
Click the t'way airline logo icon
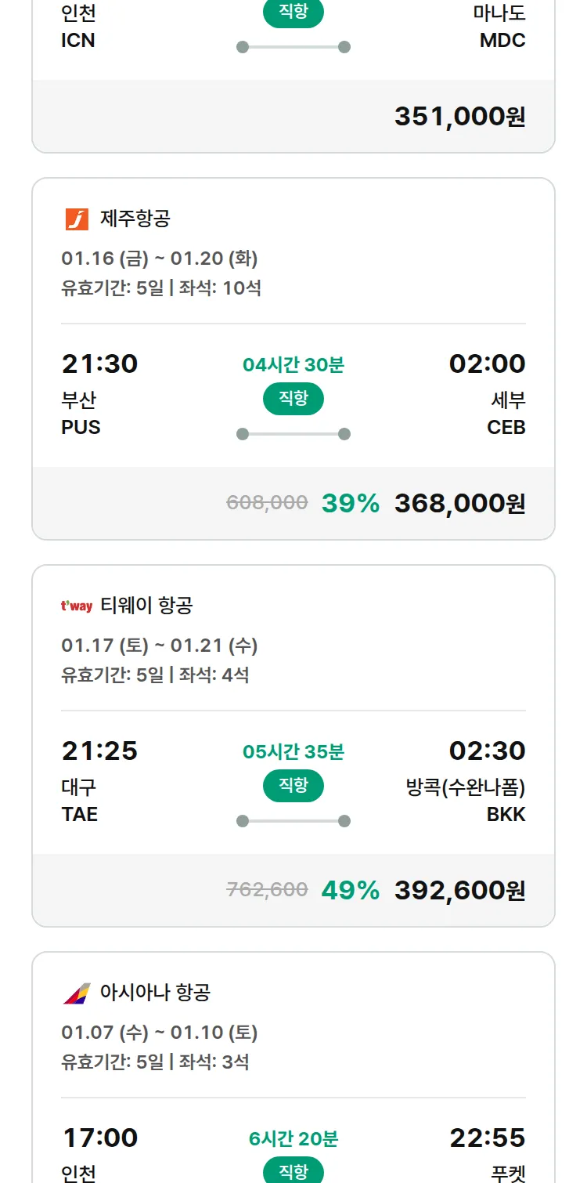[77, 606]
